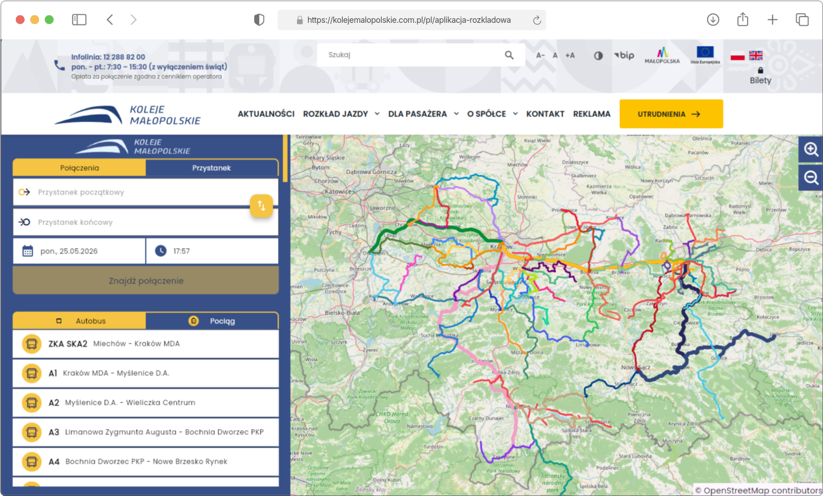The width and height of the screenshot is (823, 496).
Task: Show Safari tab overview
Action: coord(802,19)
